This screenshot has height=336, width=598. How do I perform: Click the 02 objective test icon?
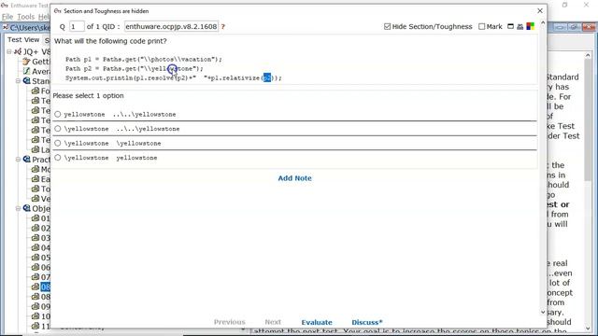36,228
